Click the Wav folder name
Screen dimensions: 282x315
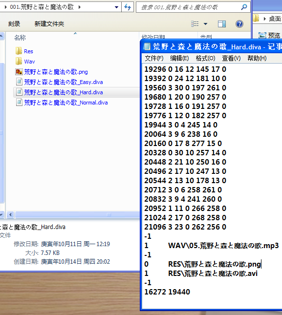click(x=29, y=62)
